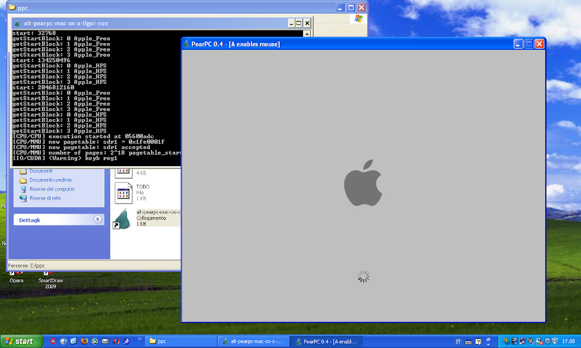
Task: Select the SmartDraw 2009 desktop shortcut label
Action: pos(50,283)
